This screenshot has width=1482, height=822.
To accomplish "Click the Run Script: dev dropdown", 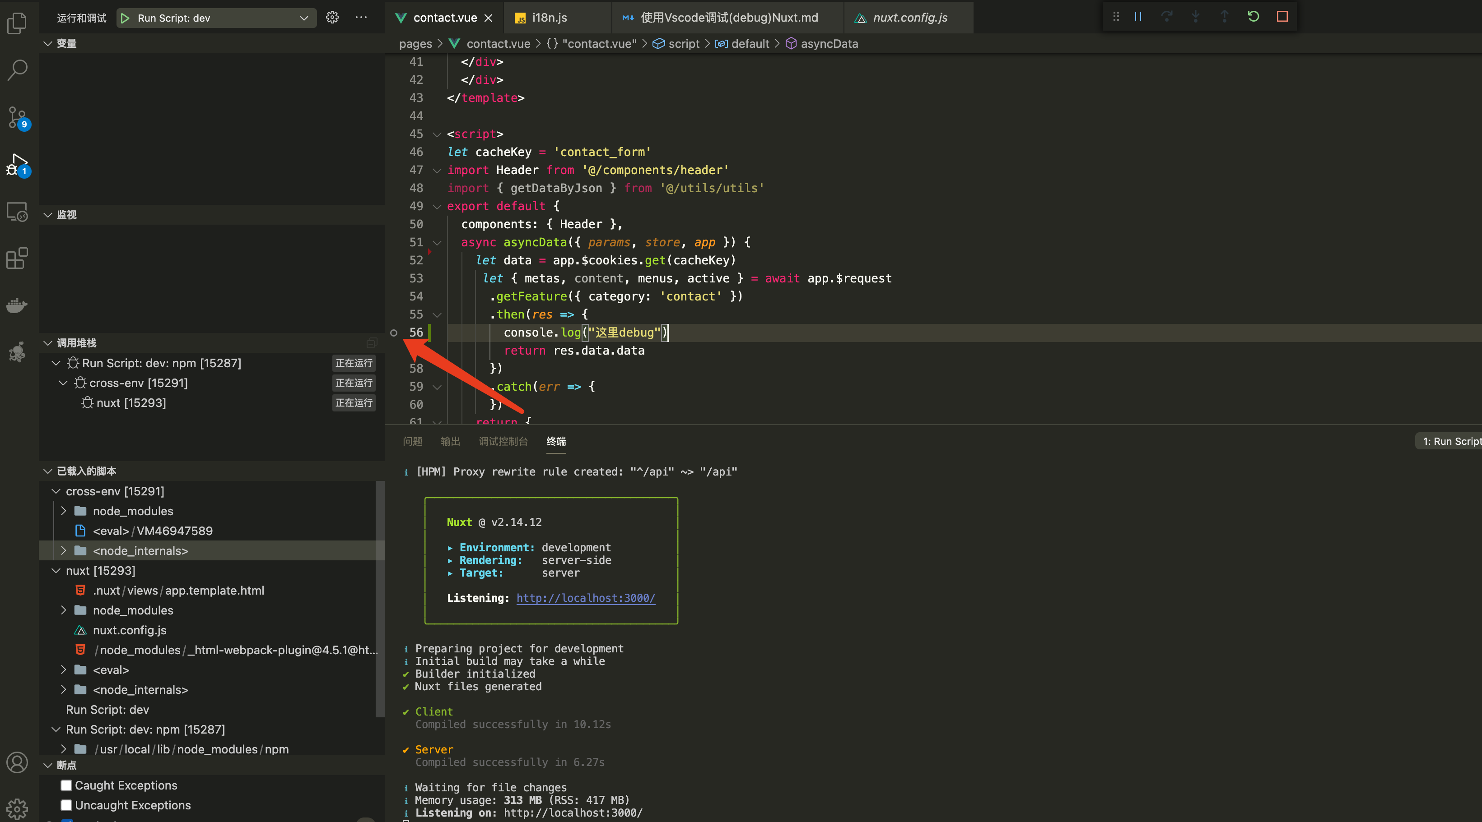I will (x=216, y=16).
